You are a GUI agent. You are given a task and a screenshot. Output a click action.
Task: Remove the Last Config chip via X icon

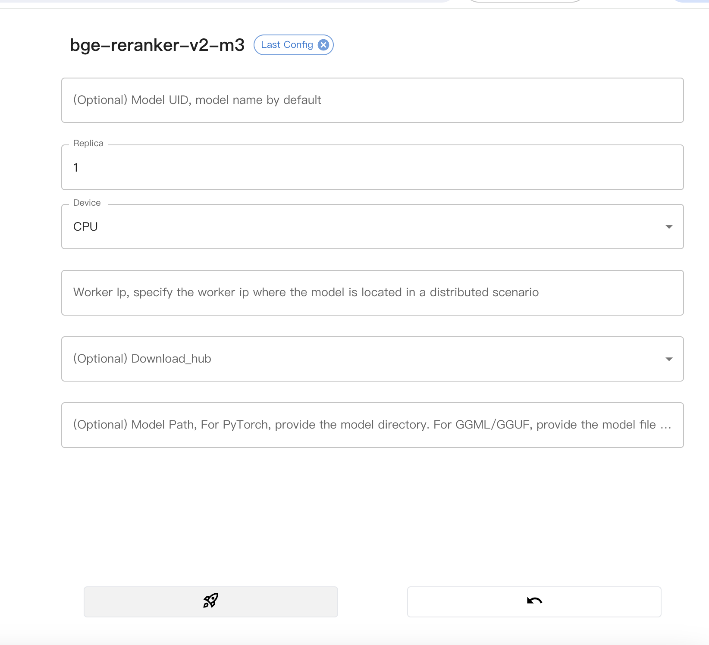click(323, 45)
